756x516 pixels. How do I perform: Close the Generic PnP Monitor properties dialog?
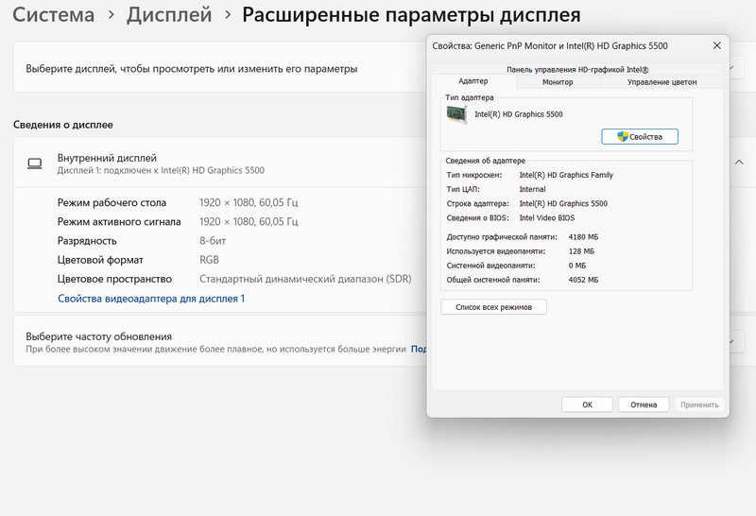[x=715, y=46]
